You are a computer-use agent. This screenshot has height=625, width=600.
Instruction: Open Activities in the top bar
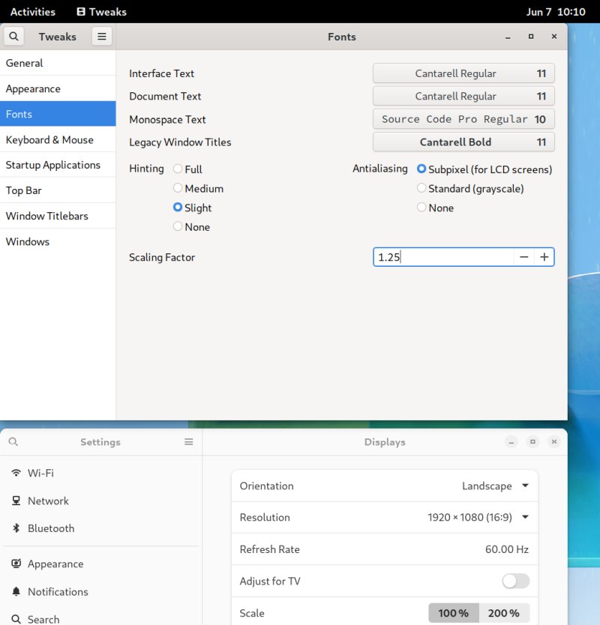point(32,11)
